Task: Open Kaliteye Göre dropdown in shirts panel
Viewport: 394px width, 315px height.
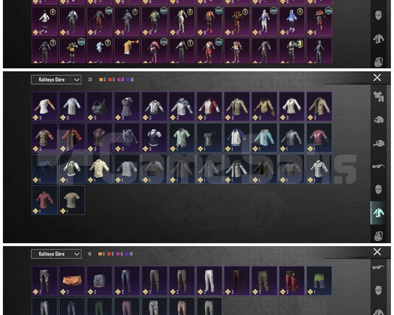Action: (x=56, y=79)
